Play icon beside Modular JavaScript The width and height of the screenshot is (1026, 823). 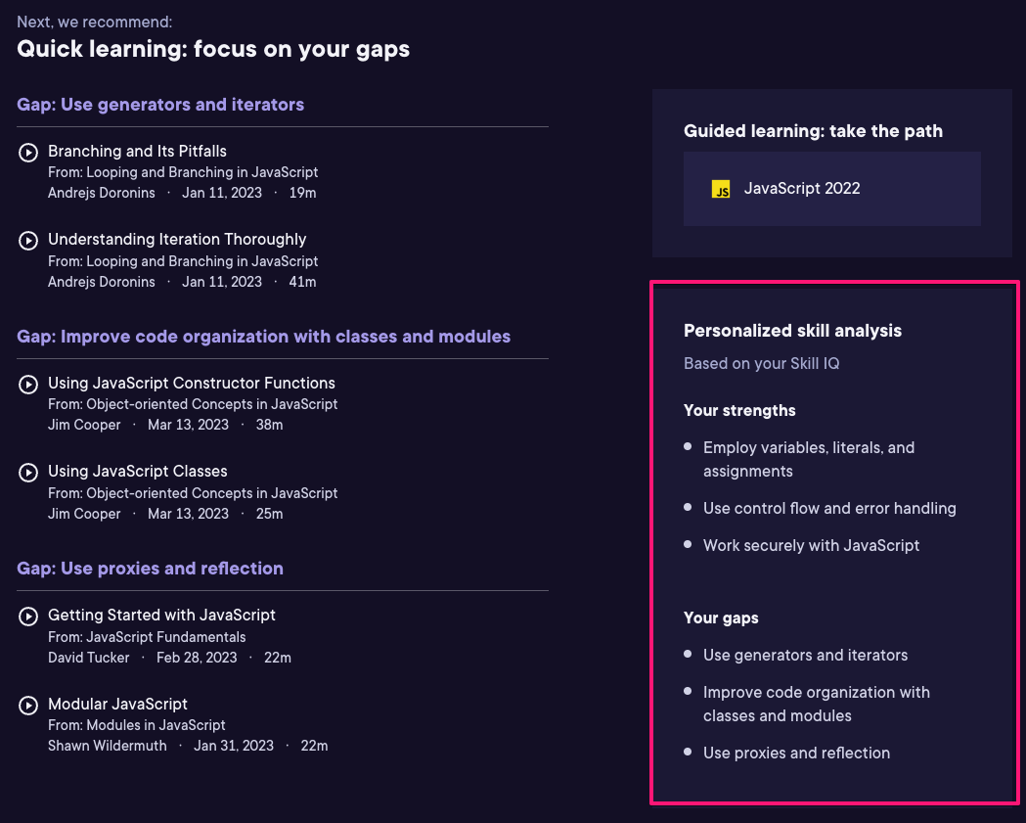click(28, 706)
